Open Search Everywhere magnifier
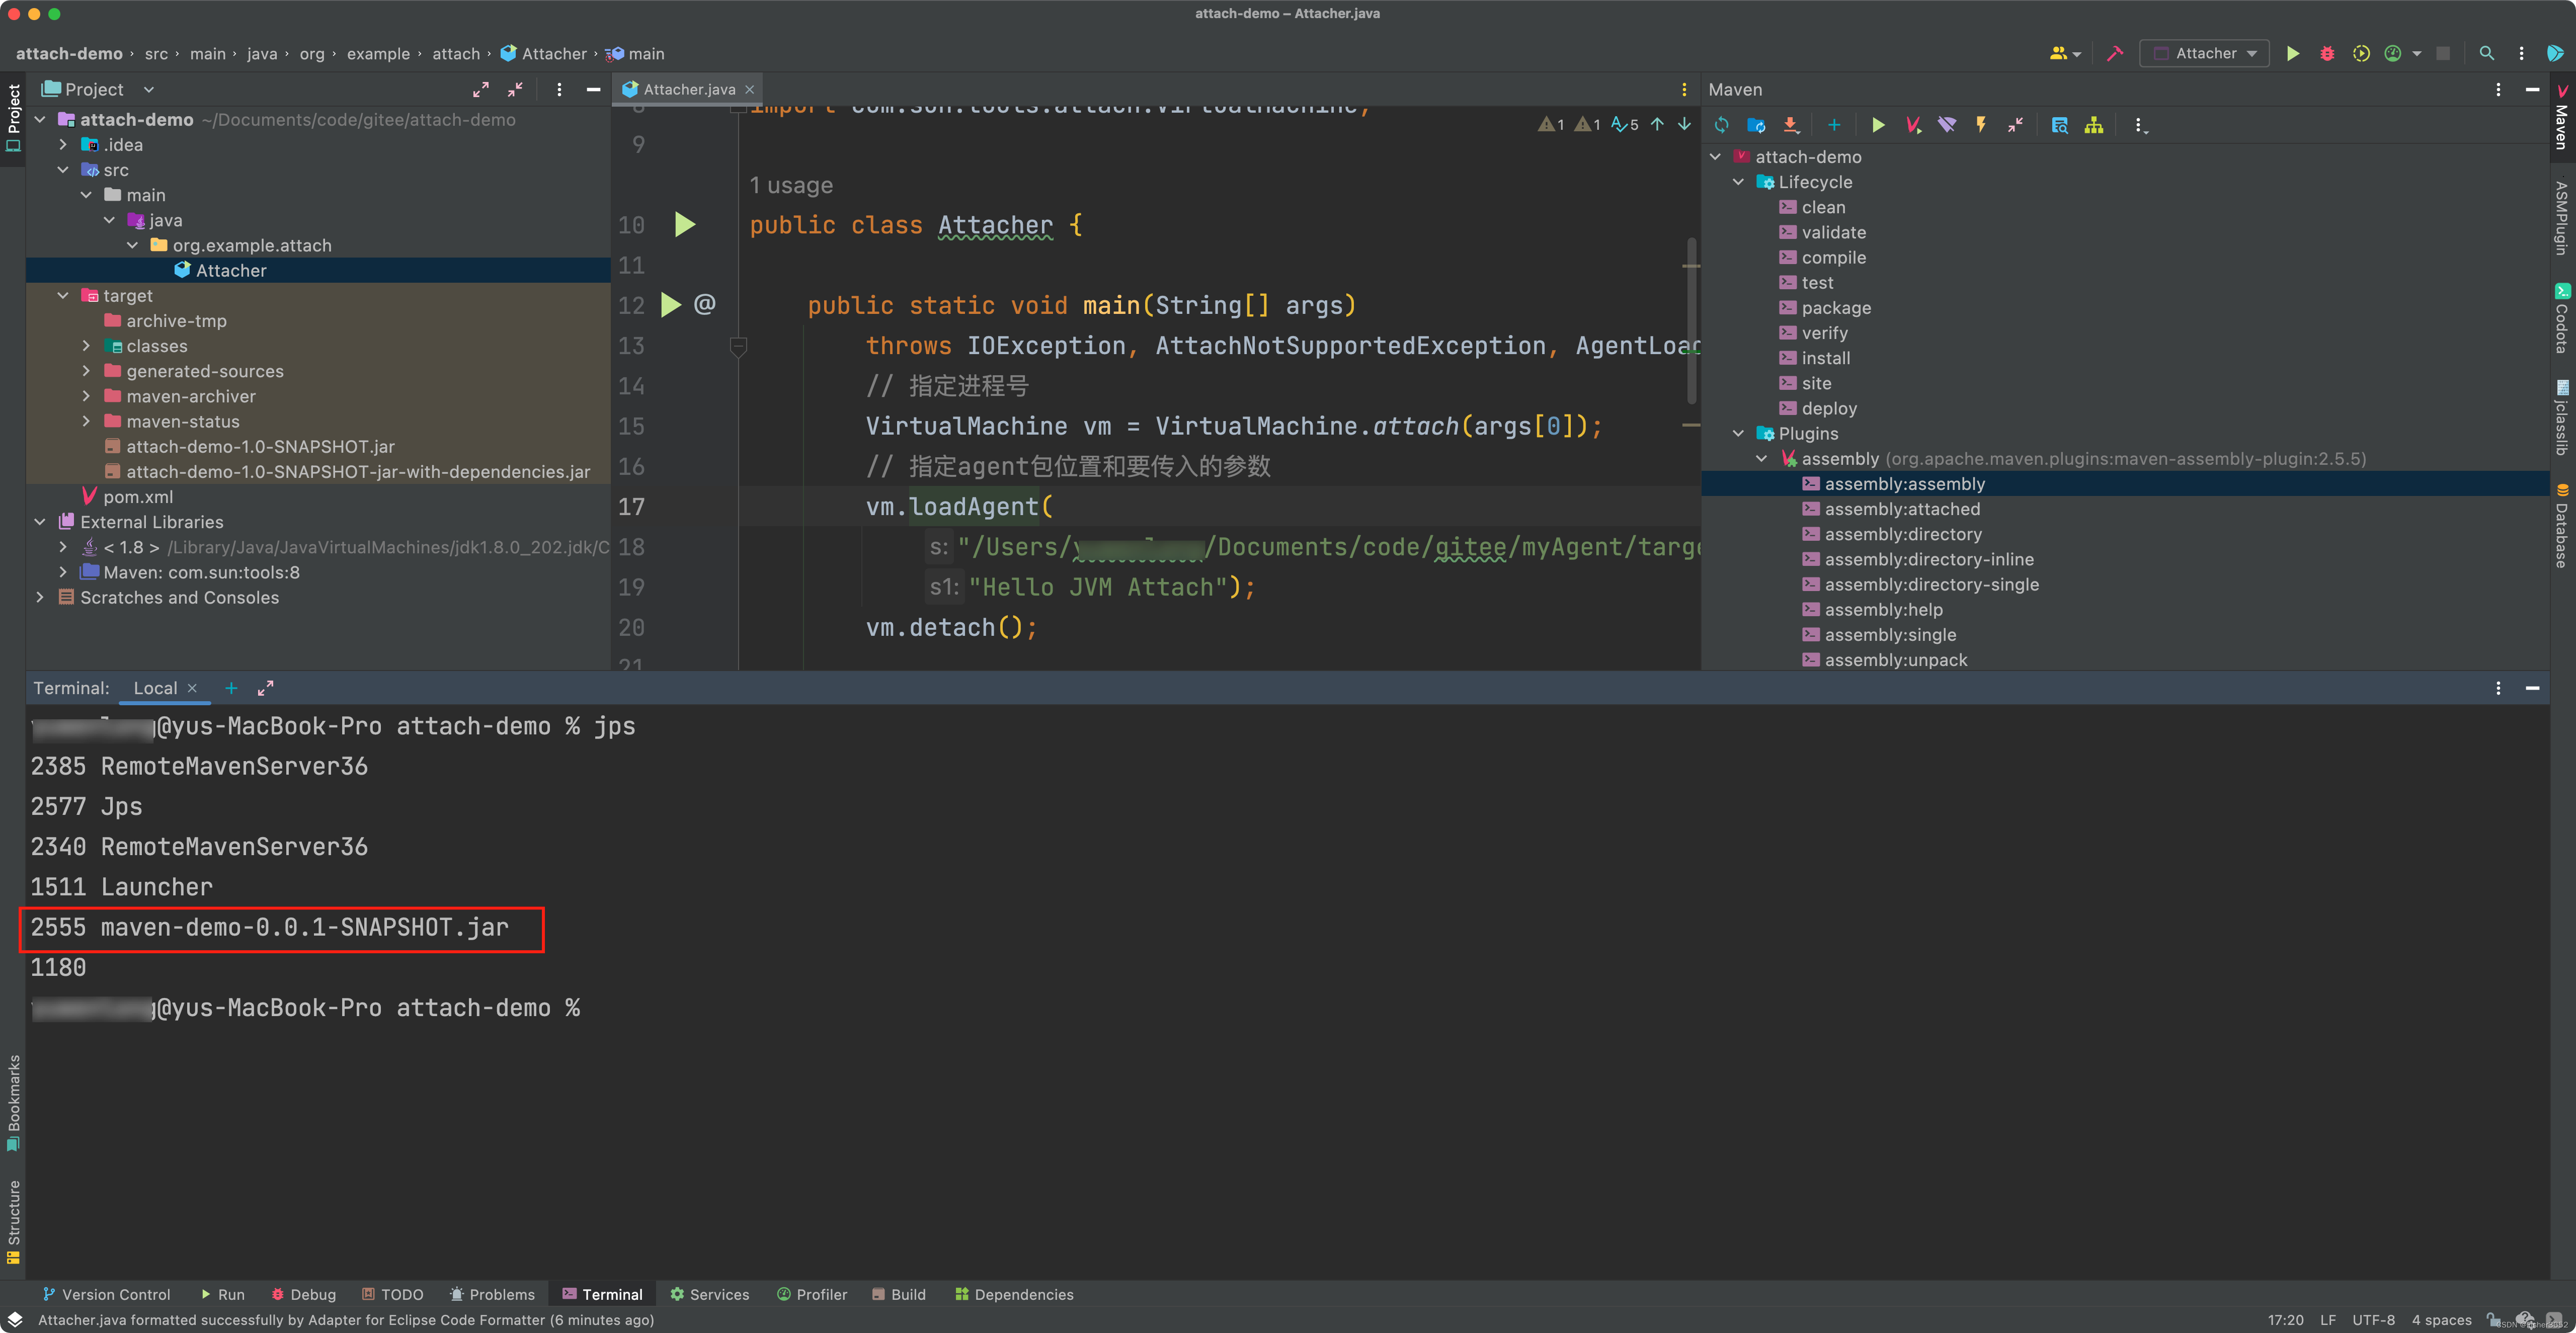The width and height of the screenshot is (2576, 1333). click(2486, 54)
